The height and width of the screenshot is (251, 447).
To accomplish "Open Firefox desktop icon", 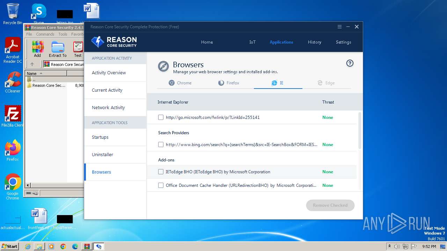I will [x=13, y=150].
